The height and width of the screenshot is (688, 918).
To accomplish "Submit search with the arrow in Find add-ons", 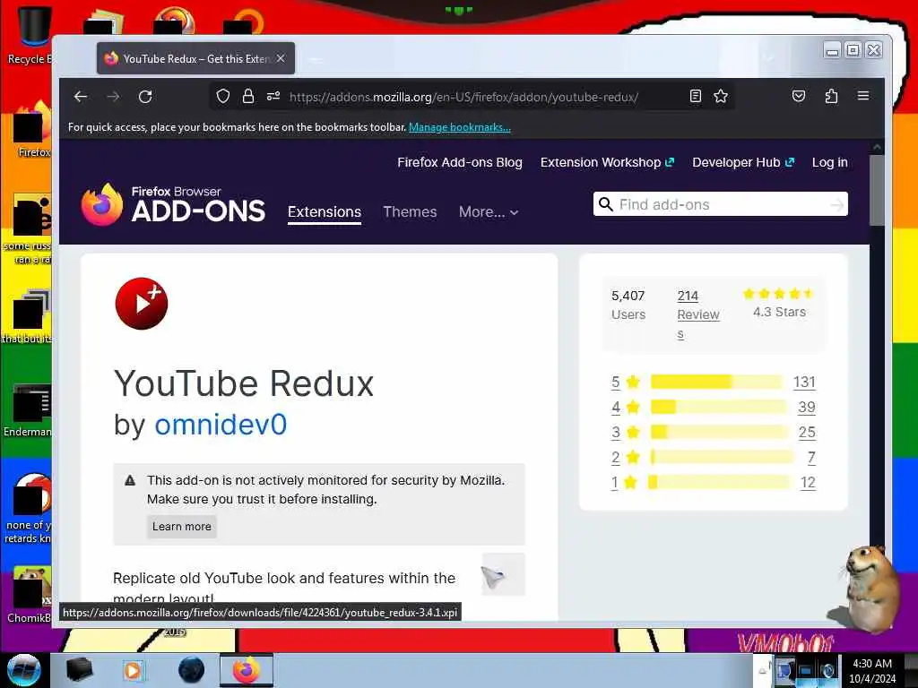I will click(x=837, y=205).
